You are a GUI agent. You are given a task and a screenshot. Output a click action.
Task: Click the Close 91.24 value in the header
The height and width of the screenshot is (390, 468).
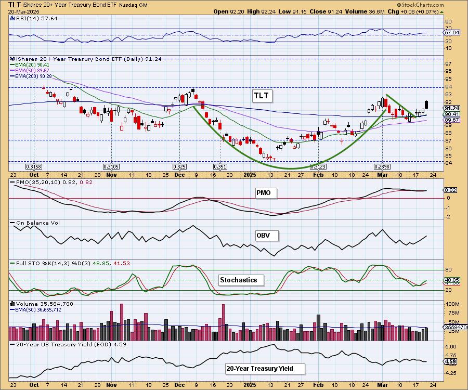tap(326, 11)
